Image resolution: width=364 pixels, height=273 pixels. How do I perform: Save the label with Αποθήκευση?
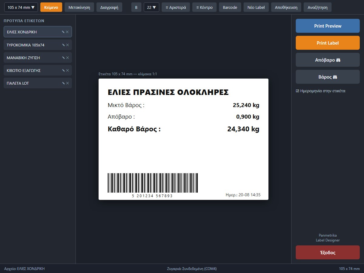click(286, 7)
